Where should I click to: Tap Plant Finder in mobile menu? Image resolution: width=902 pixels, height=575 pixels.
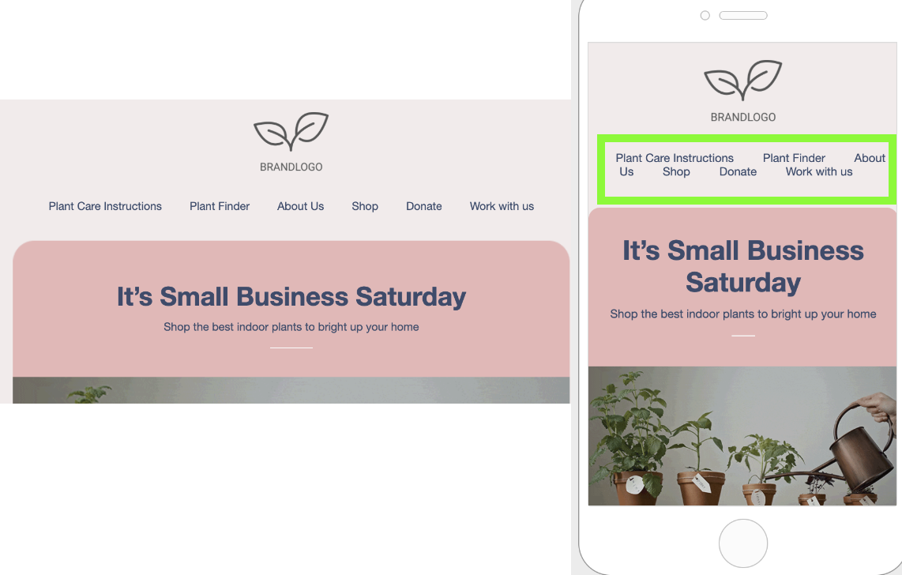[x=794, y=158]
